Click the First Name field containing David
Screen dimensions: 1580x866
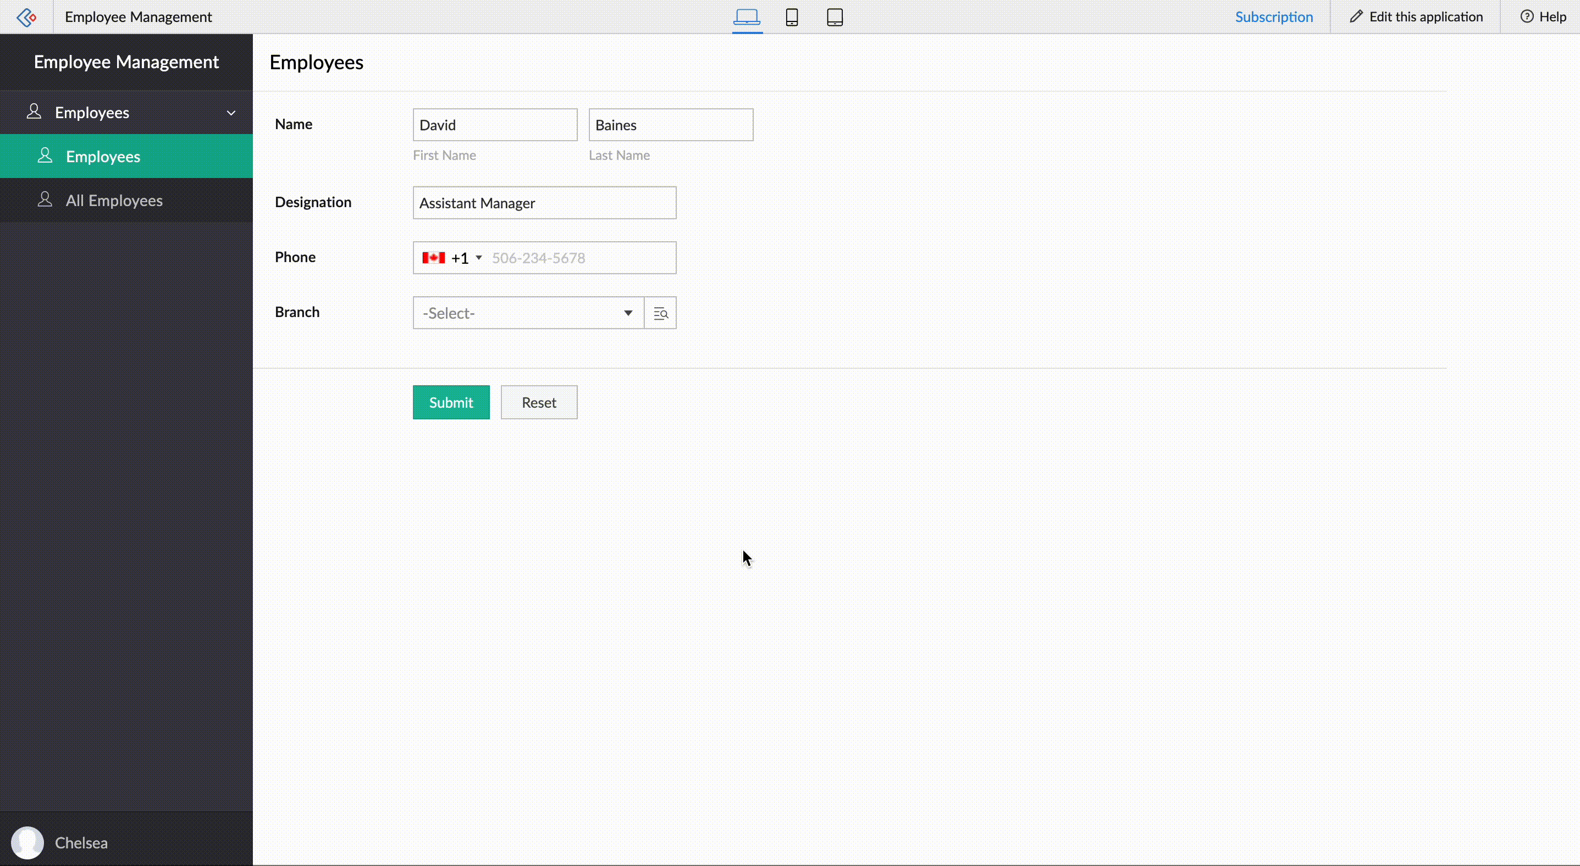(x=495, y=125)
